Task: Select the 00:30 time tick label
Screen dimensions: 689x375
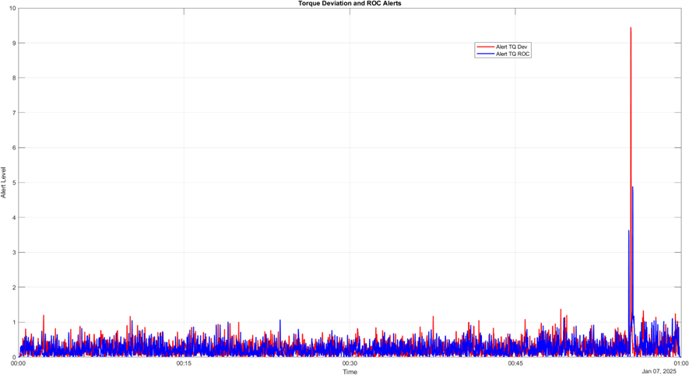Action: (x=350, y=363)
